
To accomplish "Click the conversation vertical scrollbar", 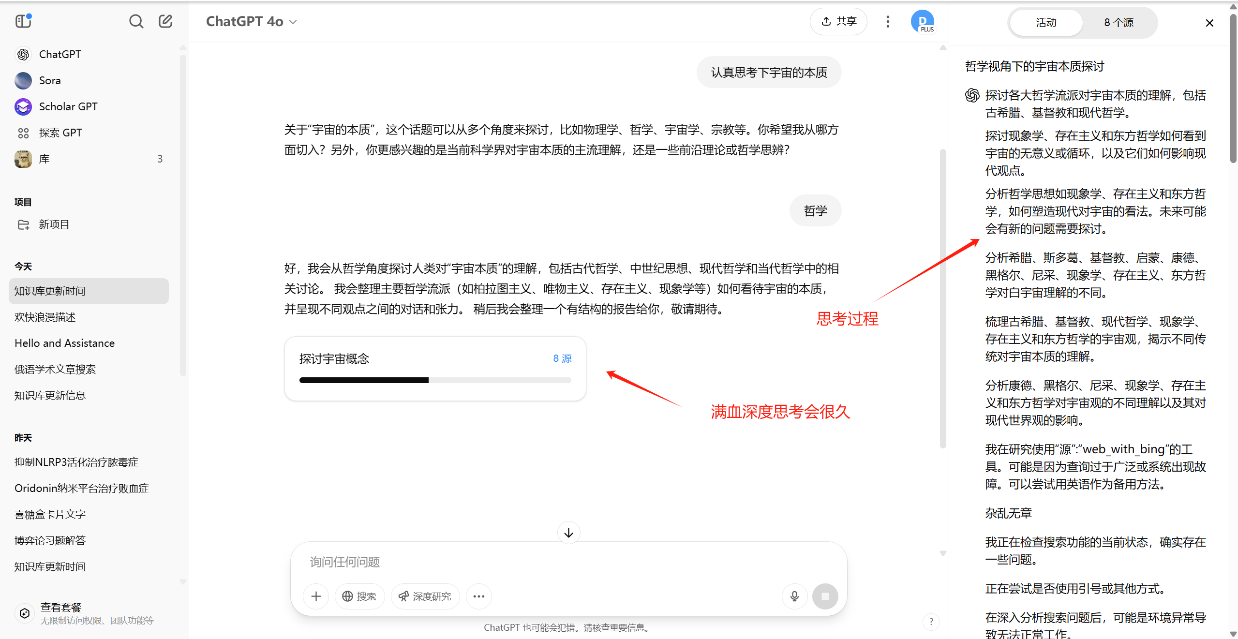I will 943,299.
